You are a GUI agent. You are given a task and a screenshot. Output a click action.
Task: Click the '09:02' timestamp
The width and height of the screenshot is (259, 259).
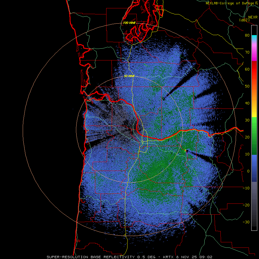point(206,257)
